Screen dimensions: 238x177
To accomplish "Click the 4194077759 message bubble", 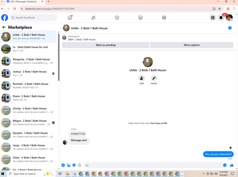I will pos(78,134).
